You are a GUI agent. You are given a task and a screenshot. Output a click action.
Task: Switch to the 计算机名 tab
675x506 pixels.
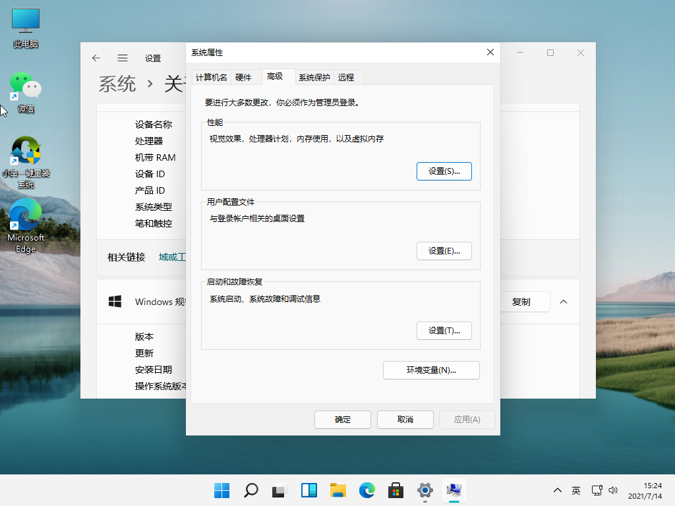(x=212, y=77)
